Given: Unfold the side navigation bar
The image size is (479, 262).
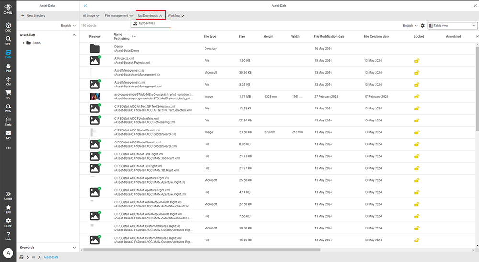Looking at the screenshot, I should point(8,196).
